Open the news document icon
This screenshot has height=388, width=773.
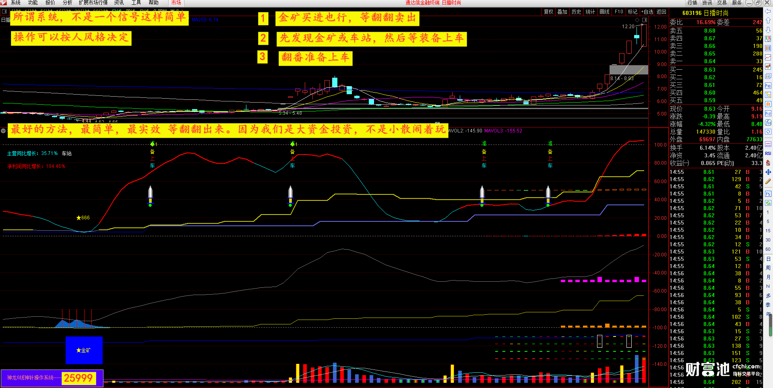click(768, 76)
